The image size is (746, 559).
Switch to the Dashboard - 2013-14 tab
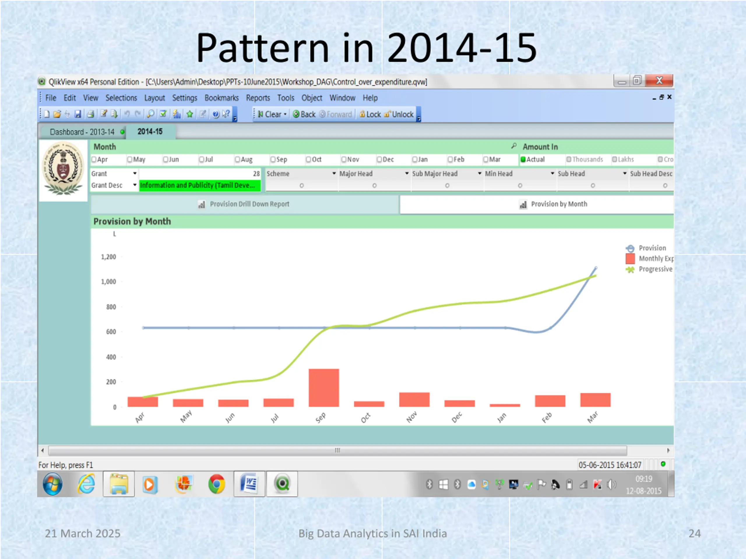[83, 132]
